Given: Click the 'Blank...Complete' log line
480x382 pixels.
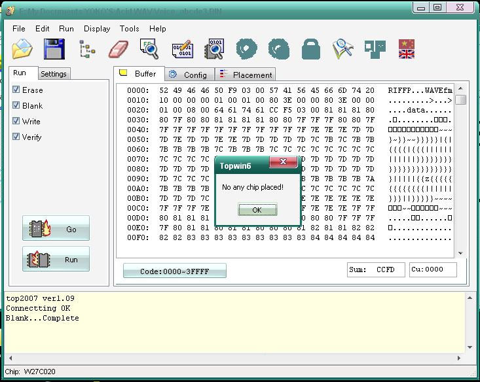Looking at the screenshot, I should (x=43, y=318).
